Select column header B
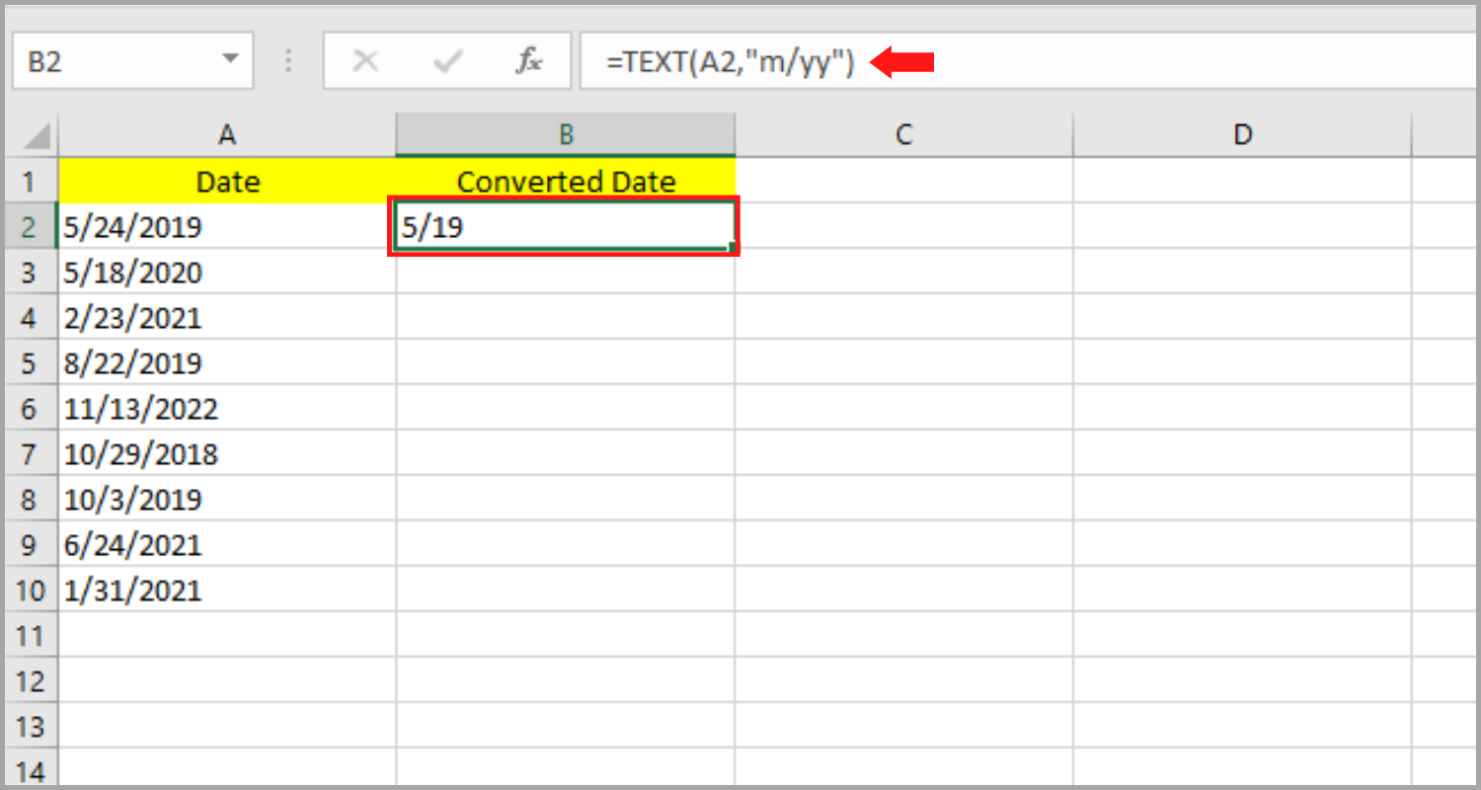 (565, 133)
